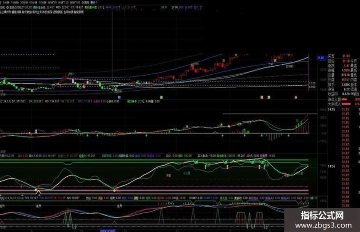360x232 pixels.
Task: Click the 控盘力 indicator value
Action: [87, 156]
